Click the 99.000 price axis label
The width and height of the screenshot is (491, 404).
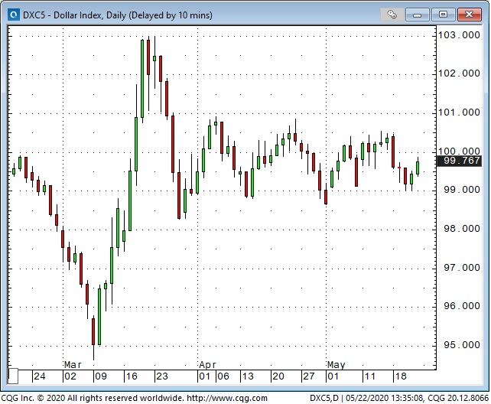point(462,190)
